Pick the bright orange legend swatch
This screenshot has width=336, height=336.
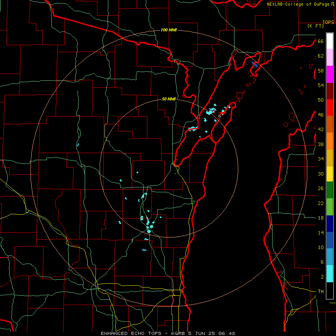(330, 141)
